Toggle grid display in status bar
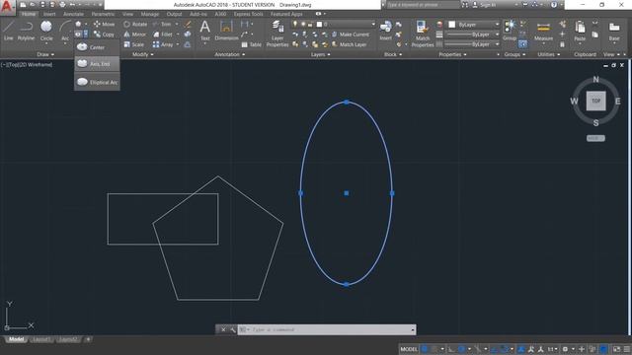 [x=425, y=349]
